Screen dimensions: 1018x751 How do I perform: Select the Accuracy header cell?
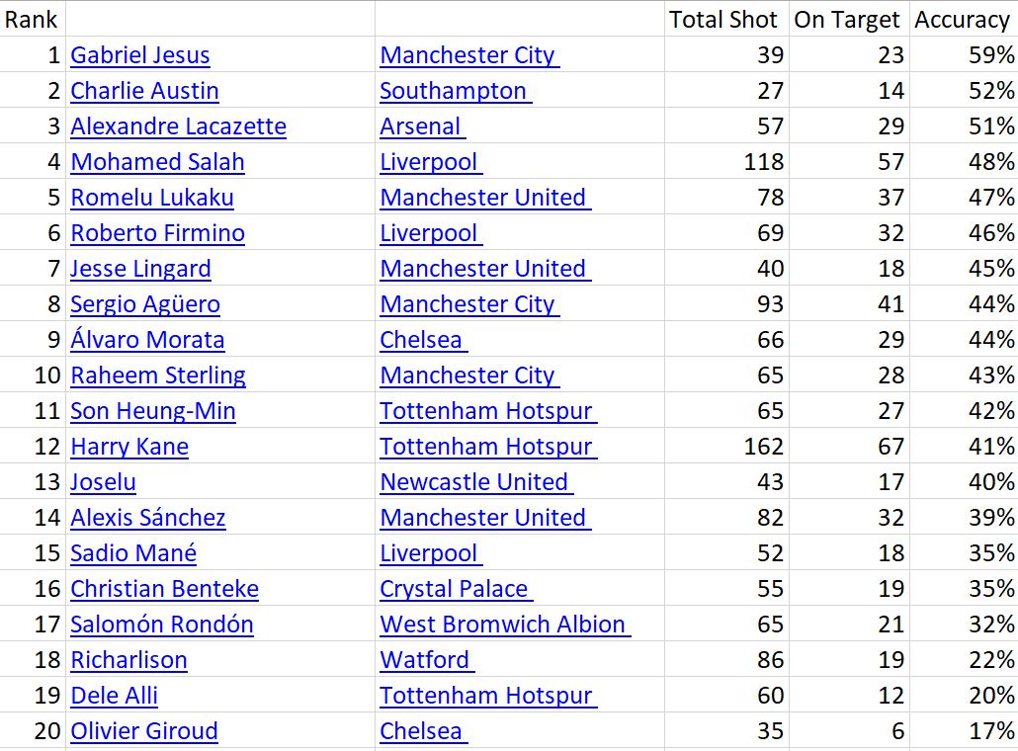pyautogui.click(x=962, y=19)
